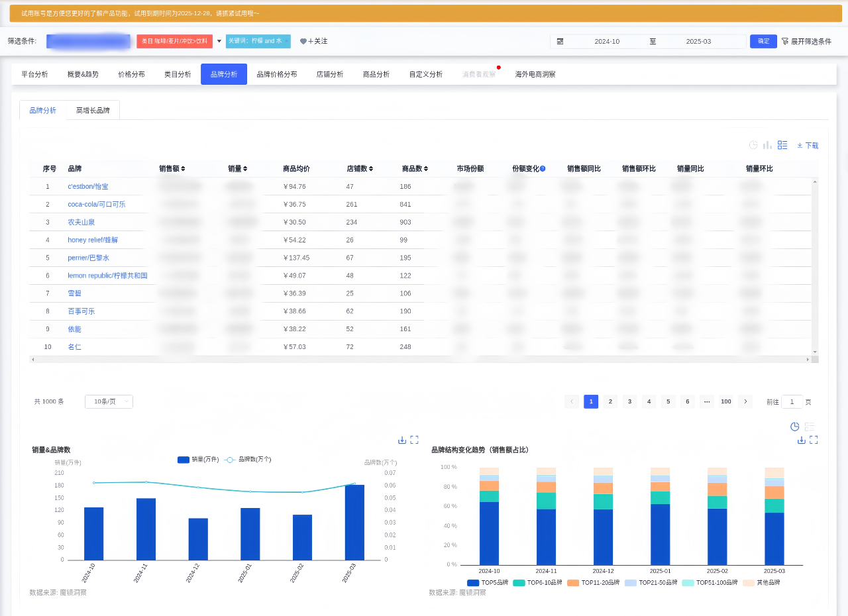
Task: Open the 概要&趋势 tab
Action: pos(83,74)
